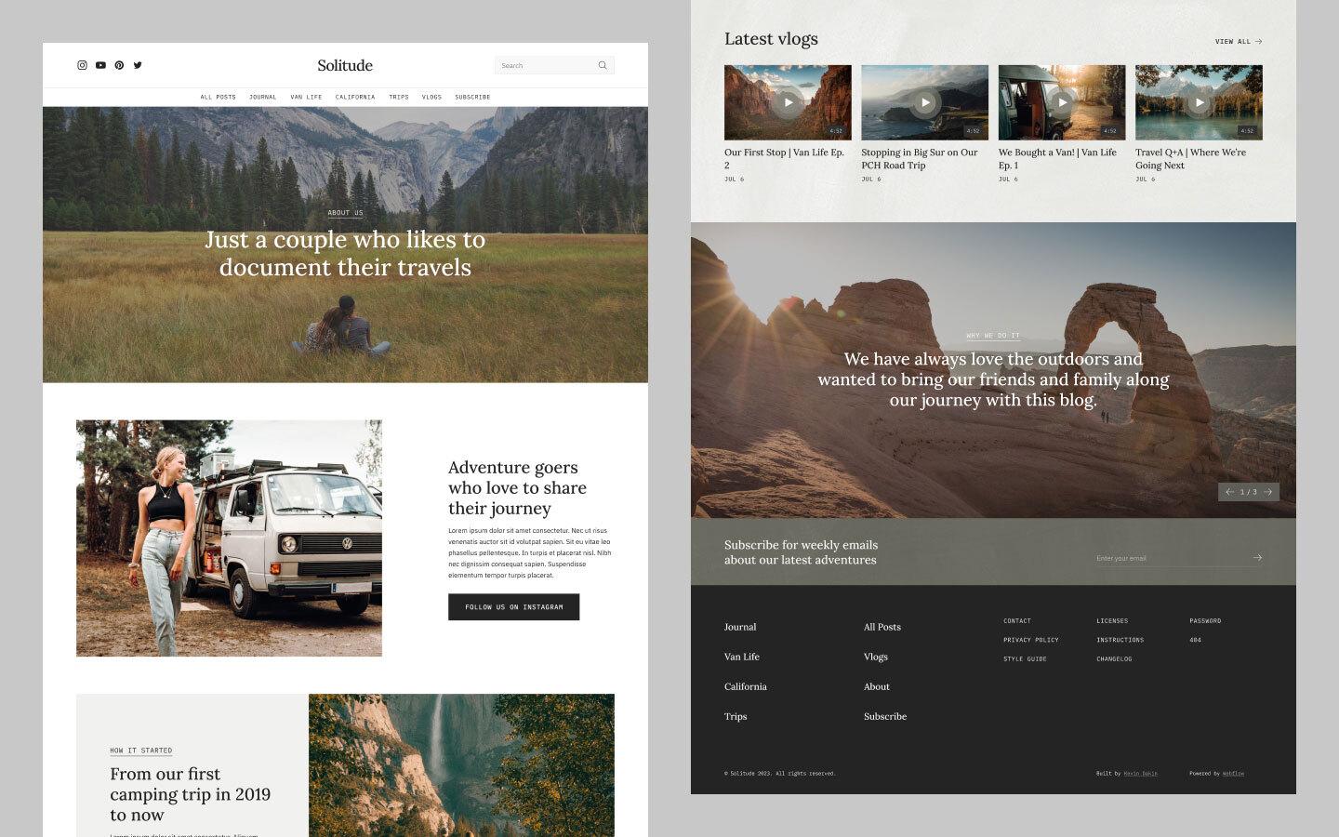This screenshot has width=1339, height=837.
Task: Click the search magnifier icon
Action: coord(602,65)
